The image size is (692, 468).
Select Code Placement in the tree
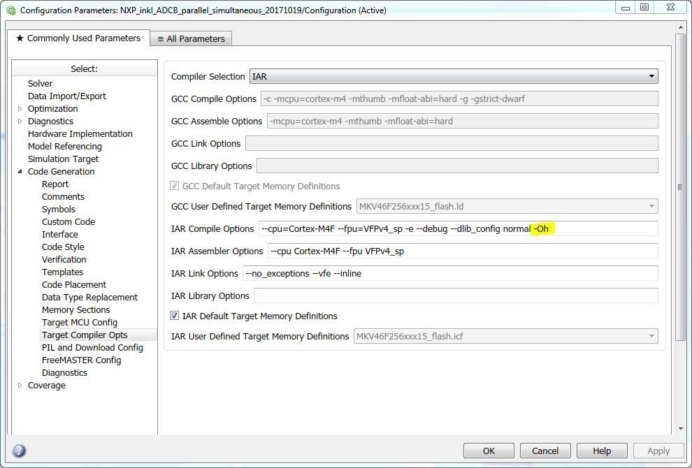click(x=73, y=284)
